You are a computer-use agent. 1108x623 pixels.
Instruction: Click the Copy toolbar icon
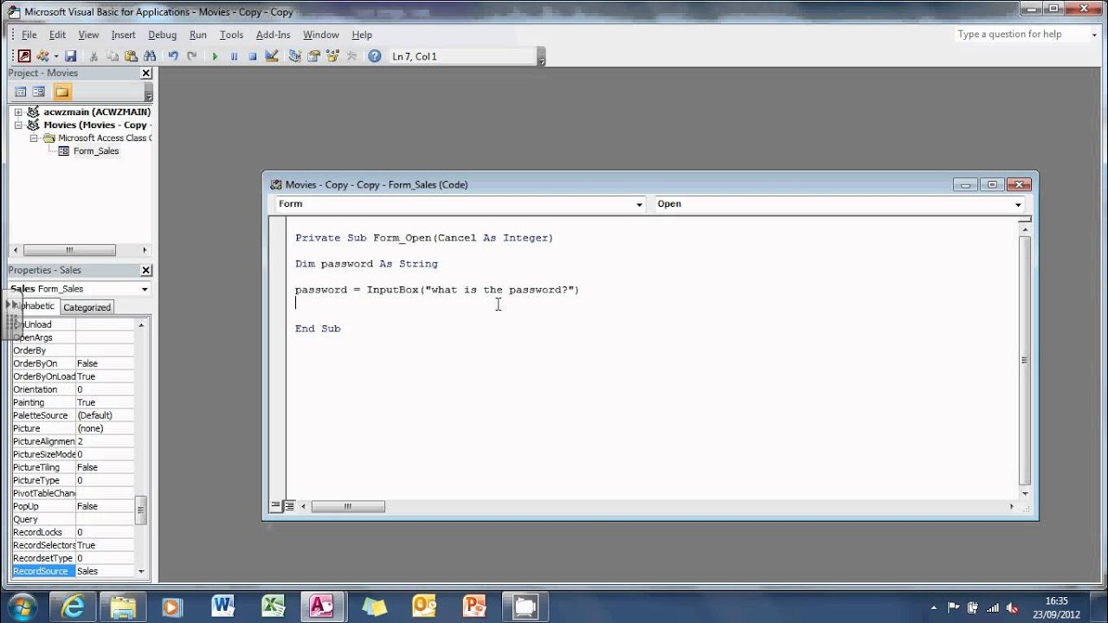coord(113,56)
